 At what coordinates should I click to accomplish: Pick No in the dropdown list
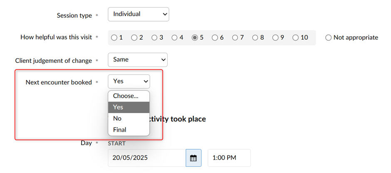[129, 119]
